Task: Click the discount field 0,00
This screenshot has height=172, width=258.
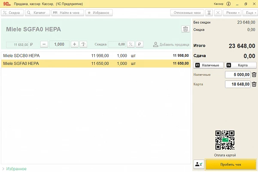Action: pyautogui.click(x=117, y=44)
